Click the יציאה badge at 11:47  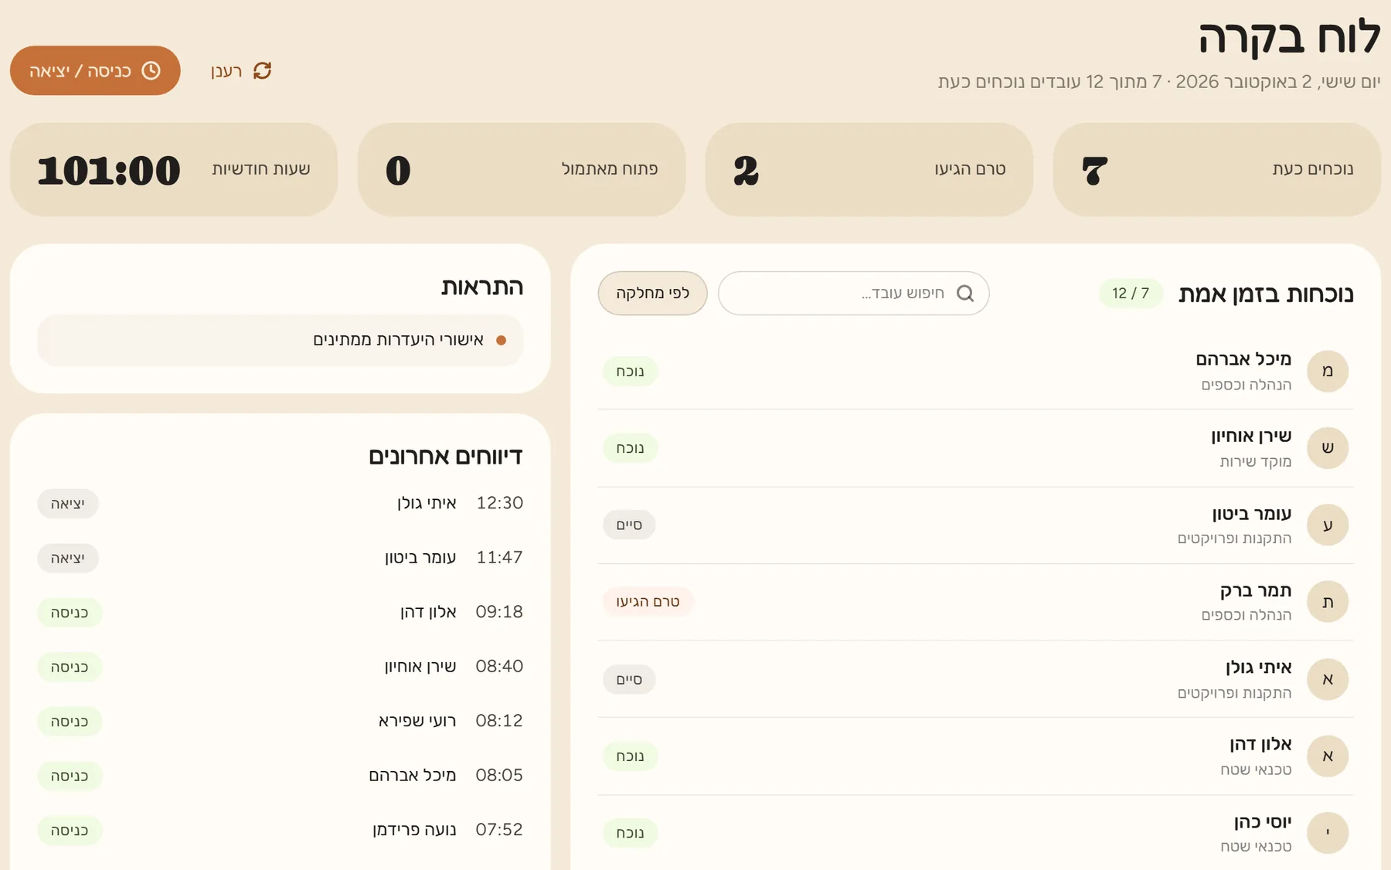click(x=68, y=559)
